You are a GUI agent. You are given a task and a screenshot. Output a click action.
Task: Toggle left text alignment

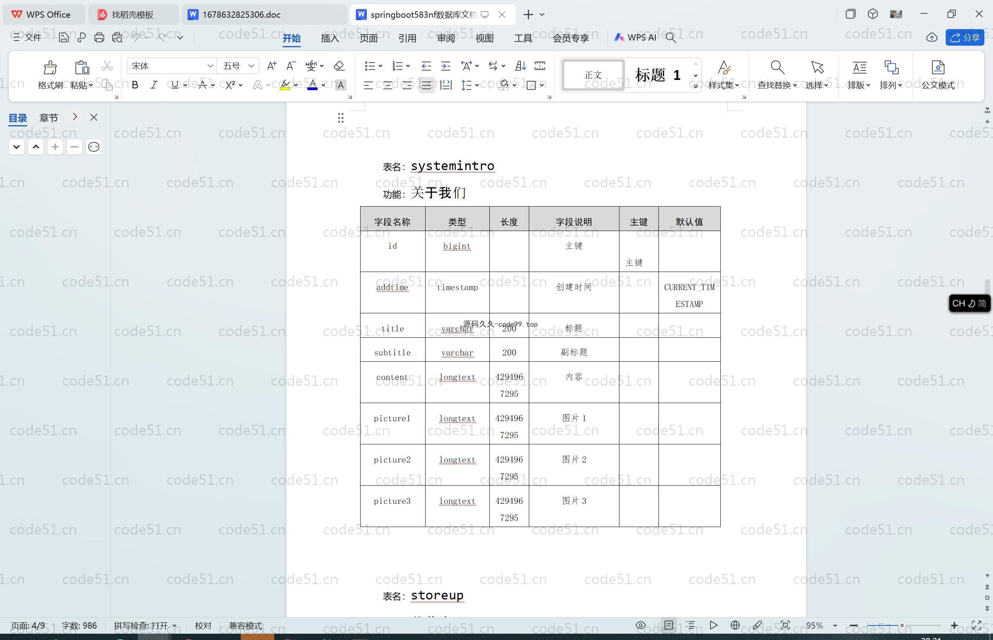click(x=368, y=85)
